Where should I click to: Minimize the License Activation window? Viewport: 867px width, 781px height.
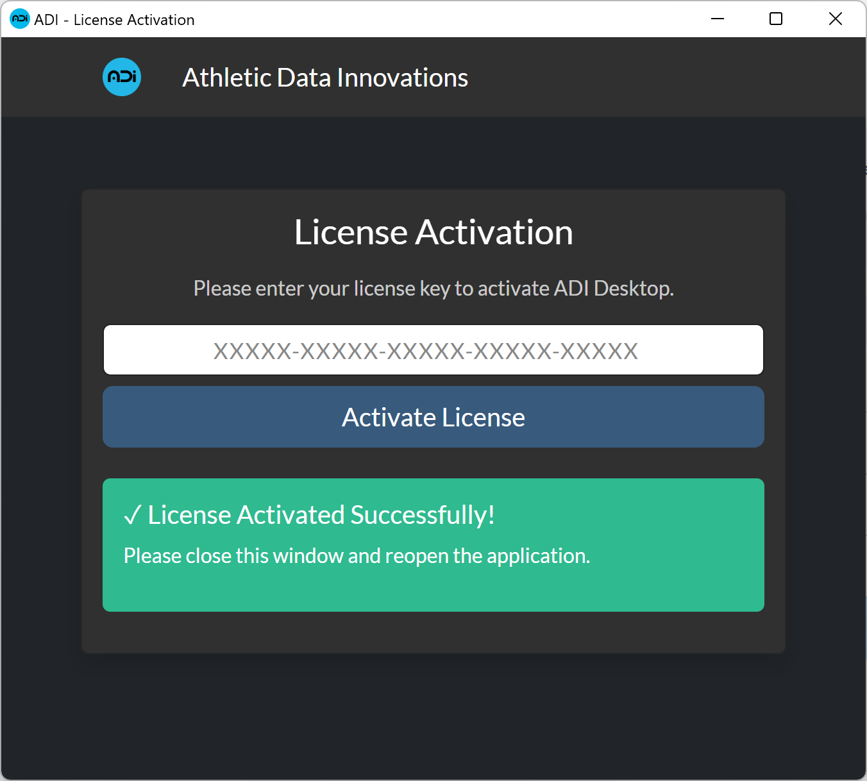pos(718,19)
